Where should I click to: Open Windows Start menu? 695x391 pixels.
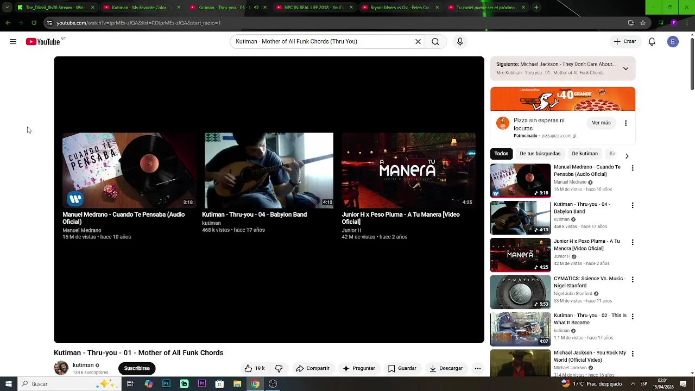point(9,384)
